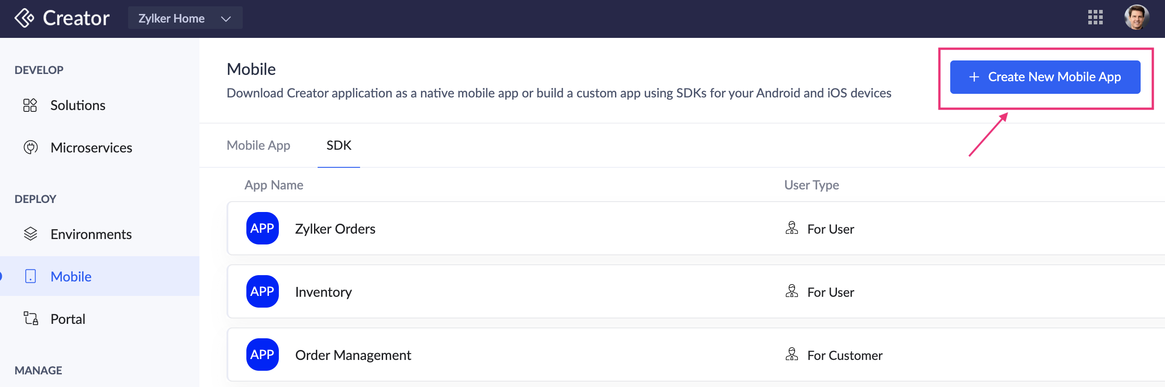Click the Environments layers icon
This screenshot has width=1165, height=387.
tap(30, 234)
